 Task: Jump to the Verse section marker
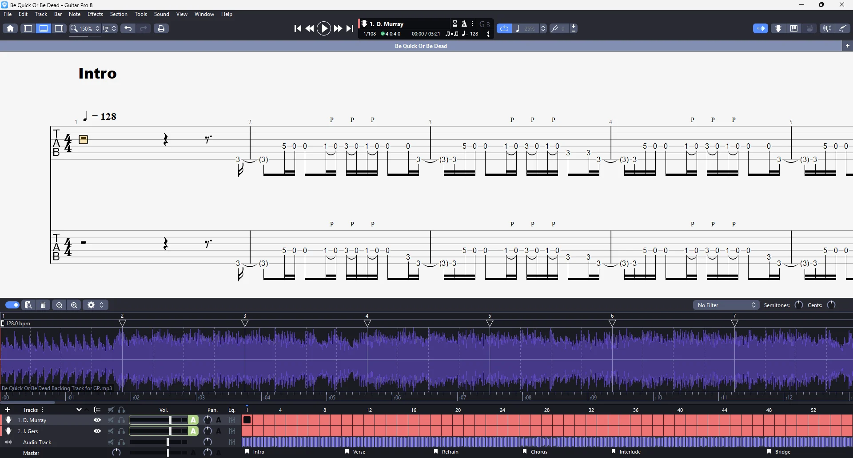point(355,452)
